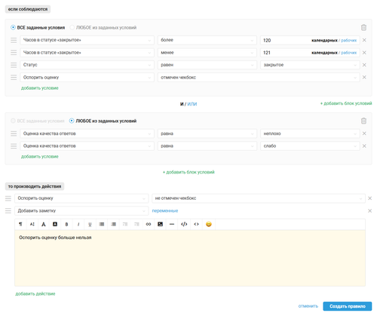Select «ЛЮБОЕ из заданных условий» in first block
This screenshot has width=377, height=316.
point(103,27)
